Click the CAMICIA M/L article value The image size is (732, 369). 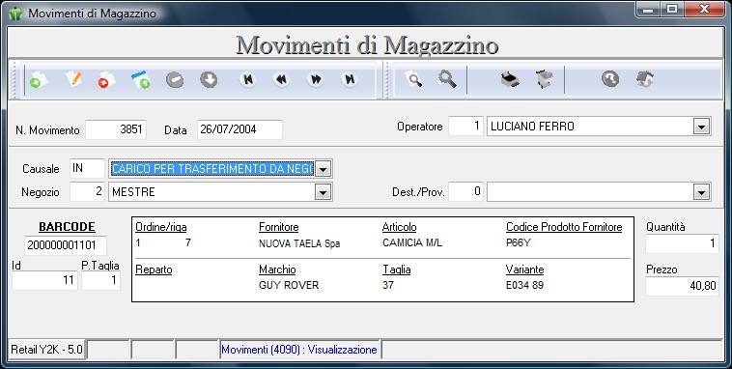[411, 242]
